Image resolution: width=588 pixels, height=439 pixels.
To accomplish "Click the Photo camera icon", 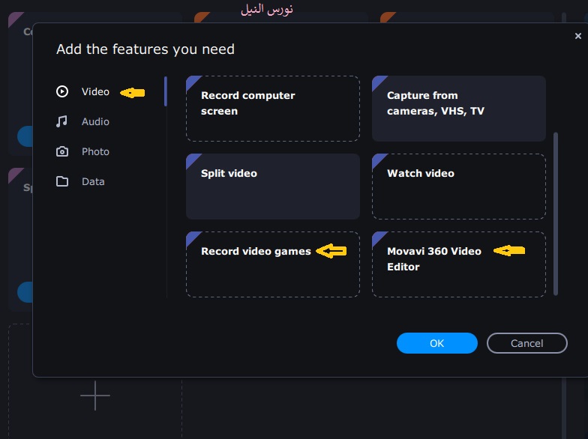I will [x=62, y=151].
